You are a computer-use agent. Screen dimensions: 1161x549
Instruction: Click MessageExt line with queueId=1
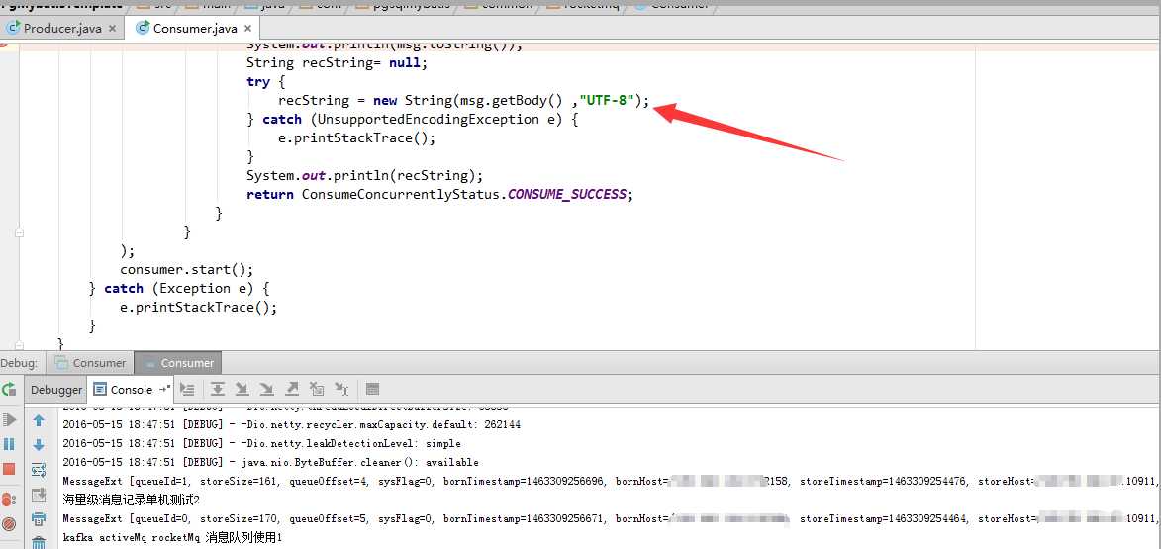click(x=611, y=481)
